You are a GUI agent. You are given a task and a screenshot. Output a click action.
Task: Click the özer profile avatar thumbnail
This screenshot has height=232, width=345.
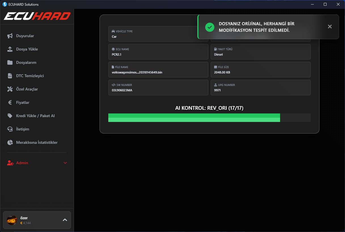pyautogui.click(x=12, y=220)
